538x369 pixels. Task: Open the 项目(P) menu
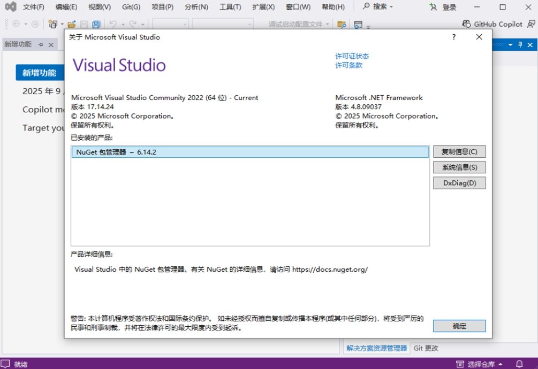tap(163, 7)
